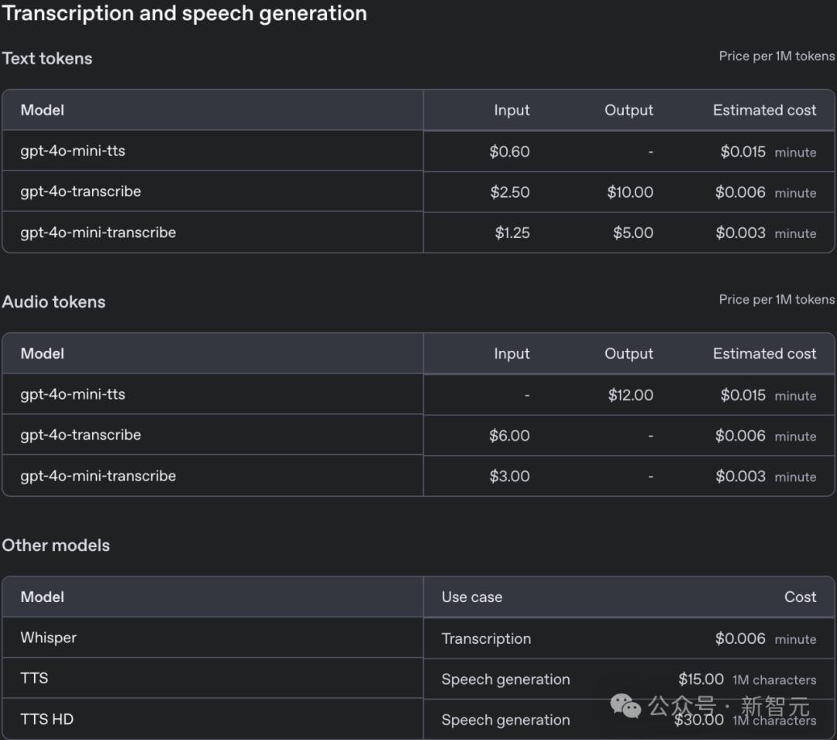The width and height of the screenshot is (837, 740).
Task: Click "Estimated cost" header in Text tokens table
Action: pyautogui.click(x=764, y=110)
